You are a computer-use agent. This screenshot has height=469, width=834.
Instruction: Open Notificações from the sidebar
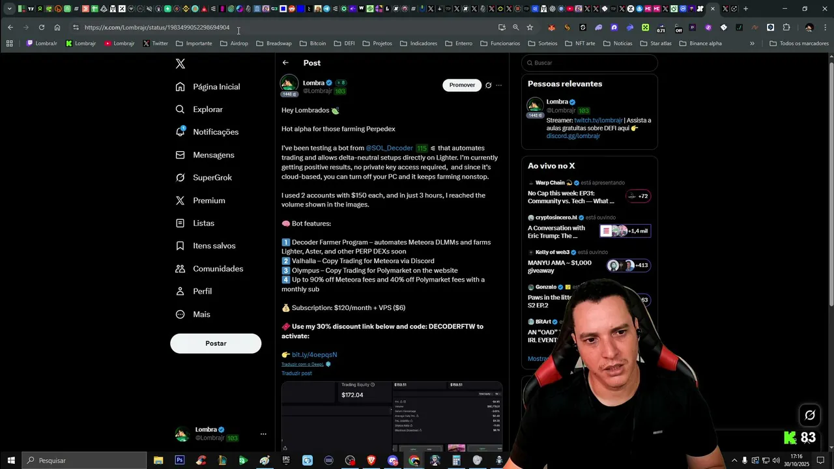tap(207, 132)
